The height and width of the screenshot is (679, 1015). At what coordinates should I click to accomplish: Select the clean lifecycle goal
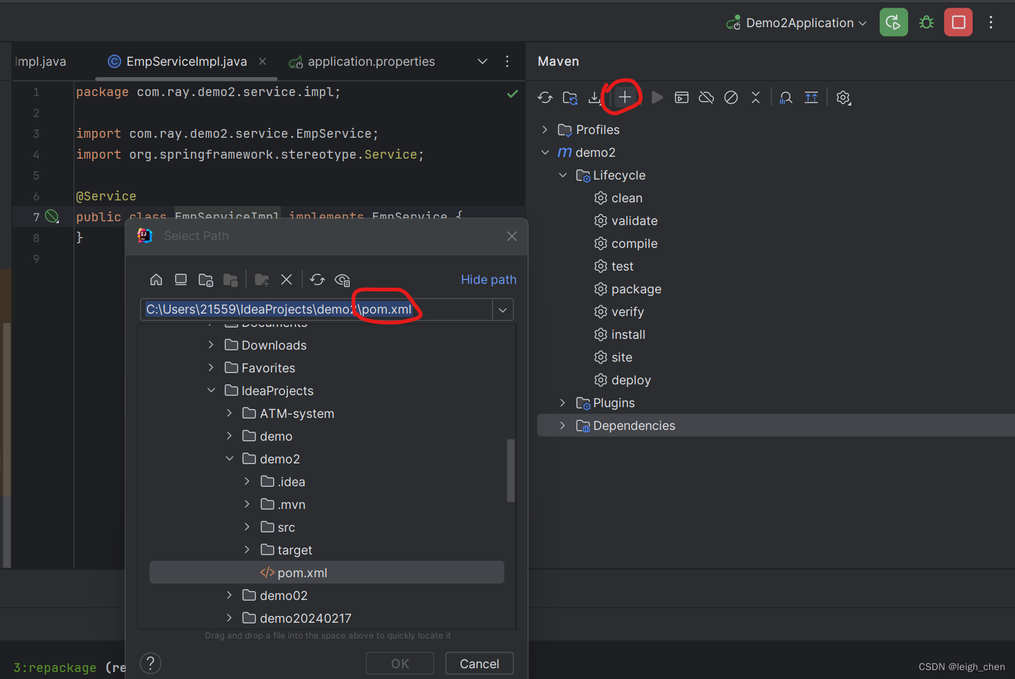618,198
